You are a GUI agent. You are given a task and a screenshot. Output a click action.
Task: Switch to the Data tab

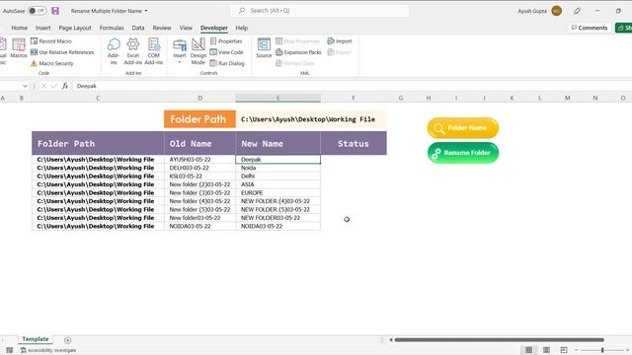coord(138,28)
